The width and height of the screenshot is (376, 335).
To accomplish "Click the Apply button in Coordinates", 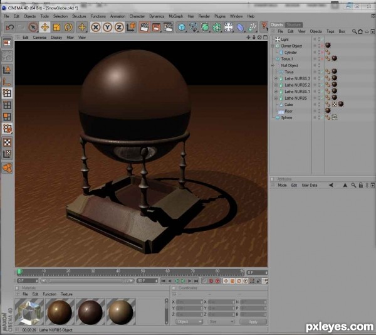I will click(253, 322).
